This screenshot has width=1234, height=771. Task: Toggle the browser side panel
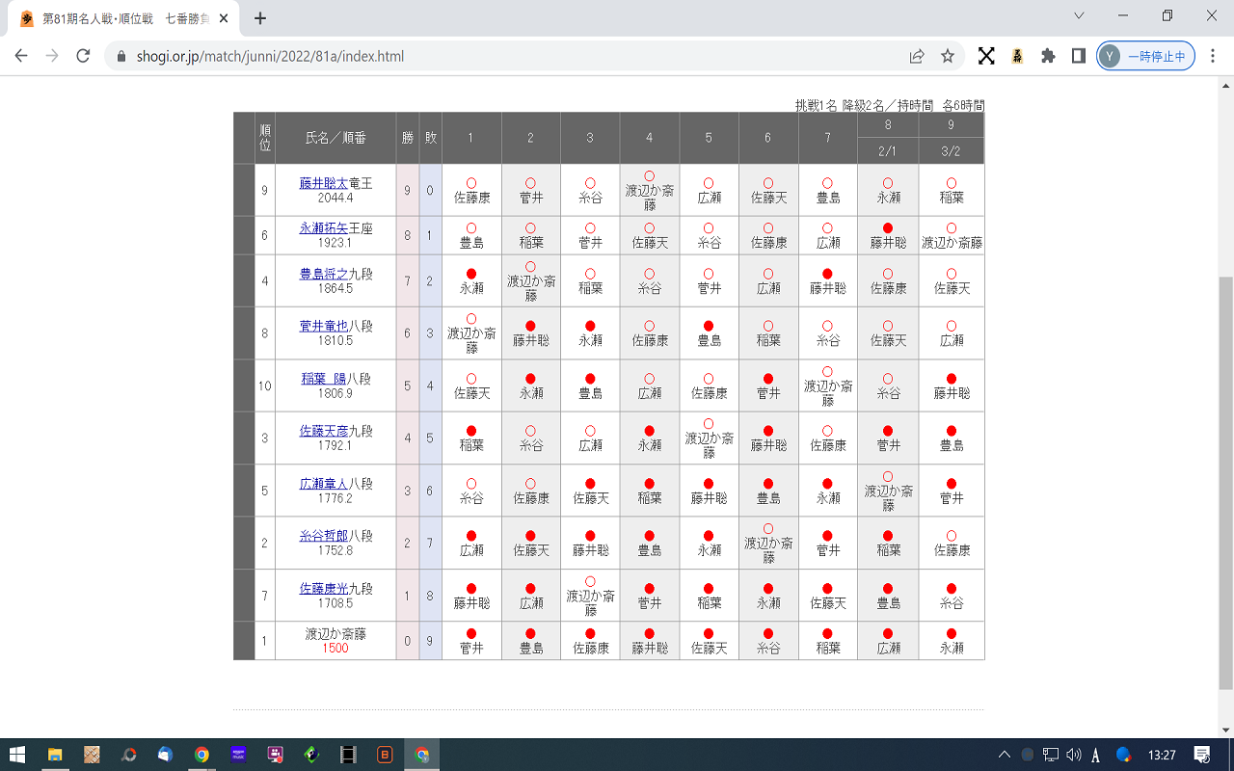1079,56
